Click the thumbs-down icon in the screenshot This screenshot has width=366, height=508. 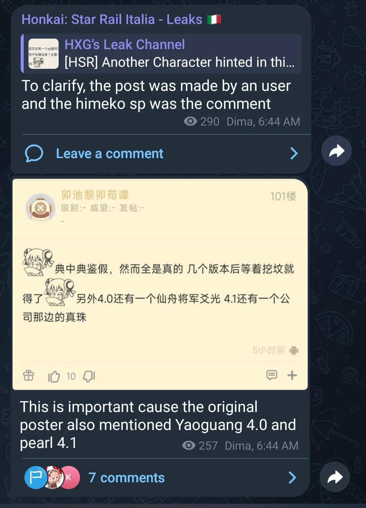89,376
